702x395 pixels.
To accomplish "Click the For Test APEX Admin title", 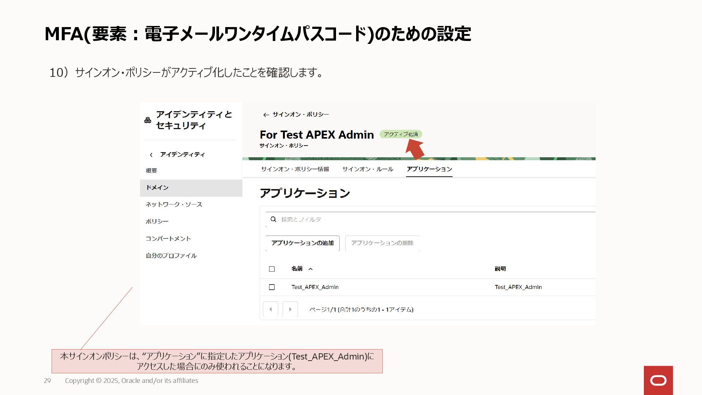I will [317, 135].
